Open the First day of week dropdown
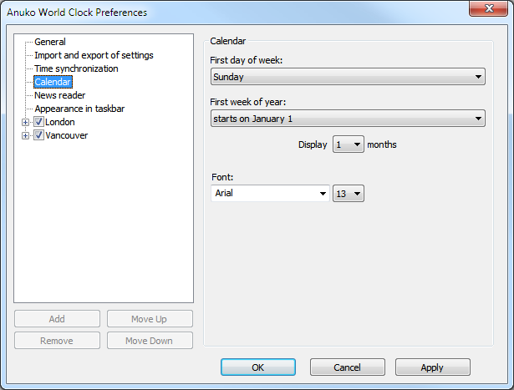 [x=348, y=77]
